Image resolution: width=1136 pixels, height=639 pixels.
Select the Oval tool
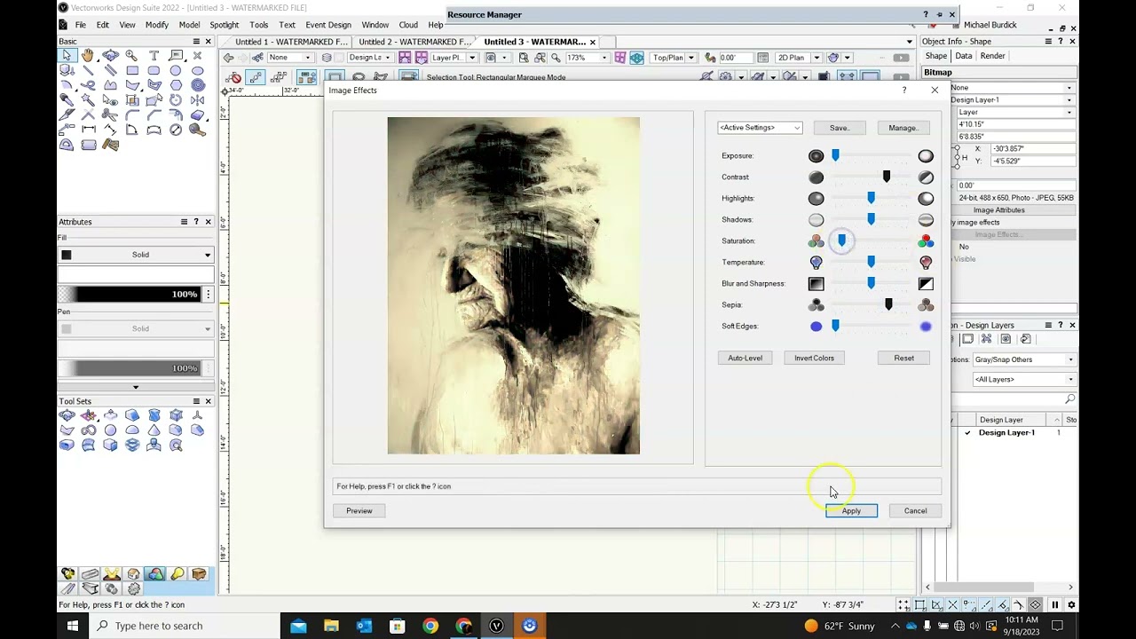[197, 70]
